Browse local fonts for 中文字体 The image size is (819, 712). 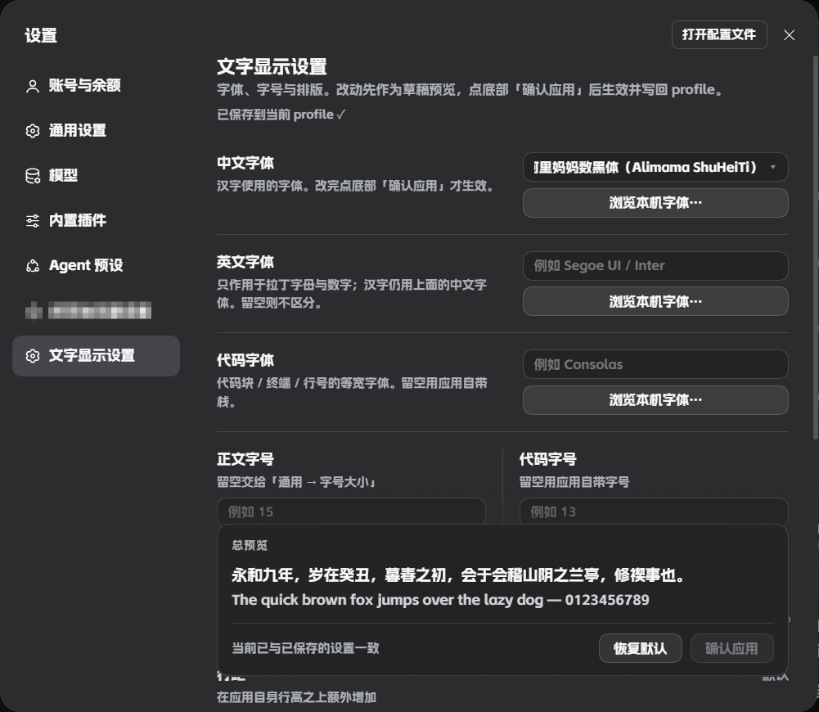tap(655, 203)
